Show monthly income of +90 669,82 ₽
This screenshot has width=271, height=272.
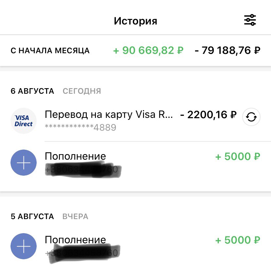click(x=148, y=51)
